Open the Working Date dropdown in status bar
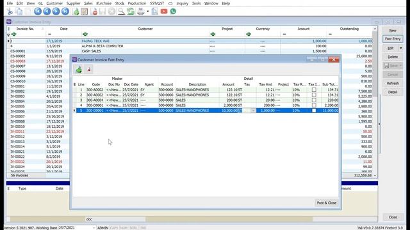410x230 pixels. (94, 228)
